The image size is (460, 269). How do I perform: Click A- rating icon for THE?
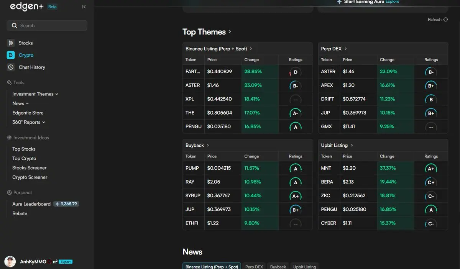tap(295, 113)
